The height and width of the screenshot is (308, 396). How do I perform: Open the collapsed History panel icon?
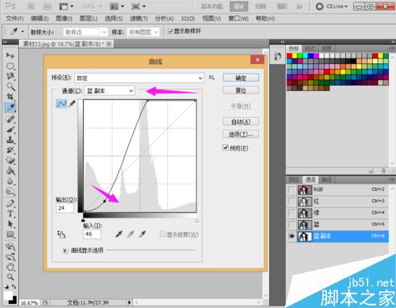pyautogui.click(x=277, y=55)
